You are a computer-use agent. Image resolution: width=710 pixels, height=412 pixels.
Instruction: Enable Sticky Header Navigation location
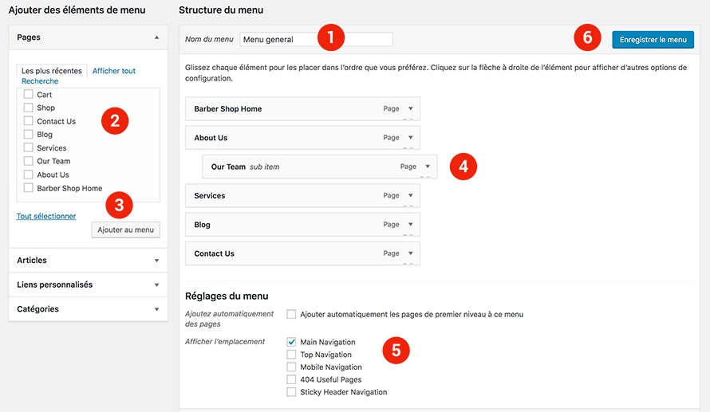point(291,391)
